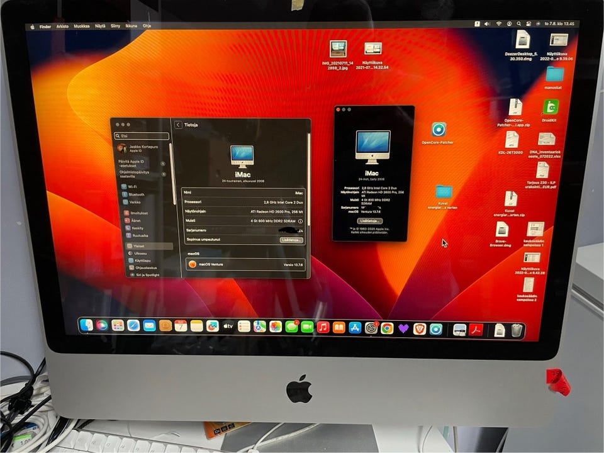The height and width of the screenshot is (453, 604).
Task: Open OpenCore-Patcher desktop app icon
Action: pos(439,130)
